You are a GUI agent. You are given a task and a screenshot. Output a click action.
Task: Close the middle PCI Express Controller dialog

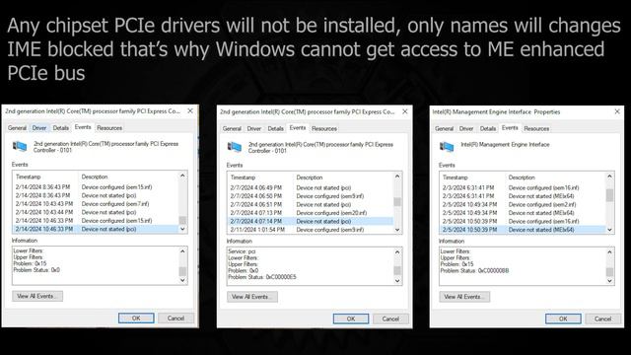[405, 111]
